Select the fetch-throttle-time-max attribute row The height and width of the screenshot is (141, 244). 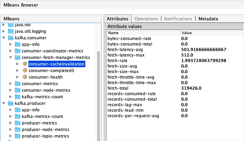coord(175,83)
